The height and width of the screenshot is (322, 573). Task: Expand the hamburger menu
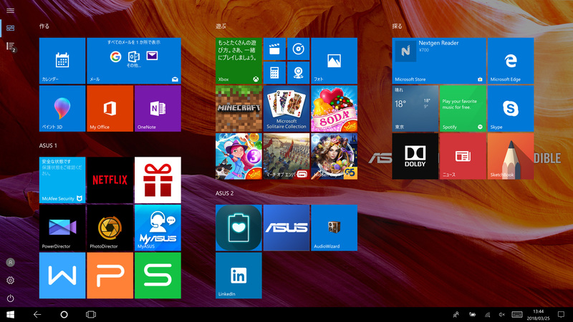(10, 11)
